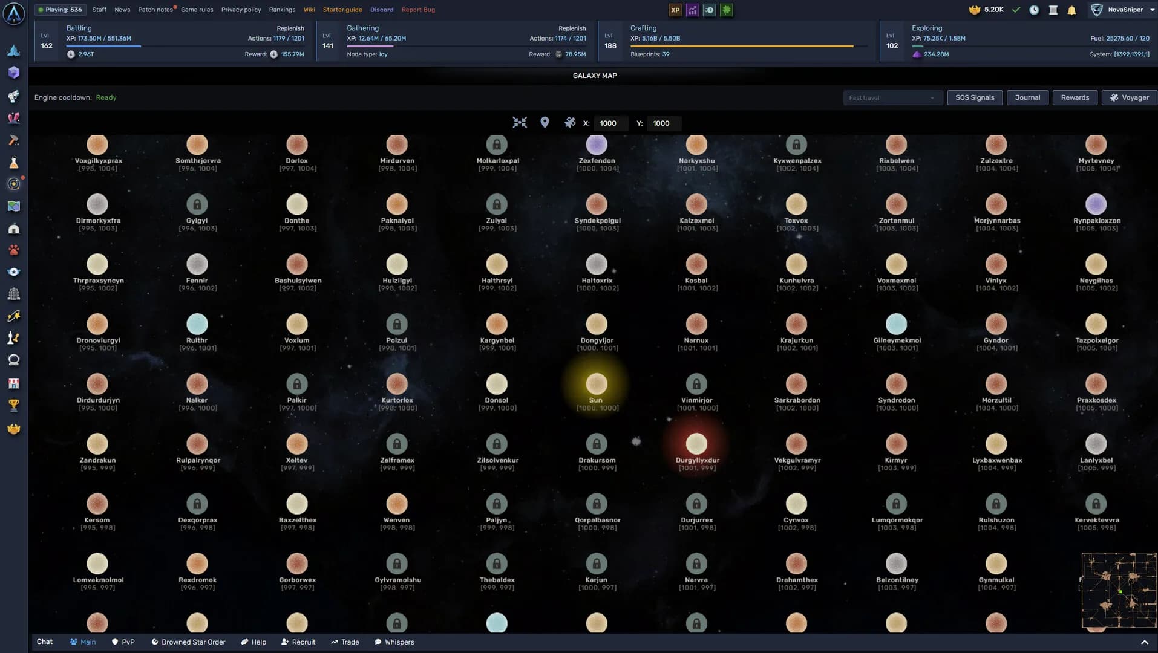
Task: Click the location pin map icon
Action: (545, 123)
